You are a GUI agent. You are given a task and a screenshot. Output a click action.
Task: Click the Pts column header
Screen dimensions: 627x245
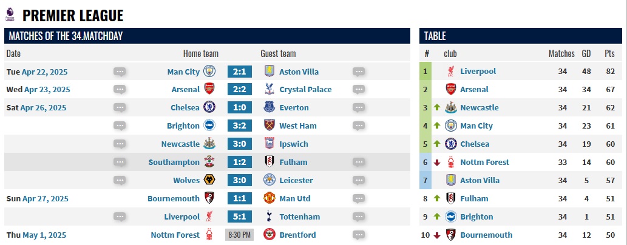[x=610, y=53]
